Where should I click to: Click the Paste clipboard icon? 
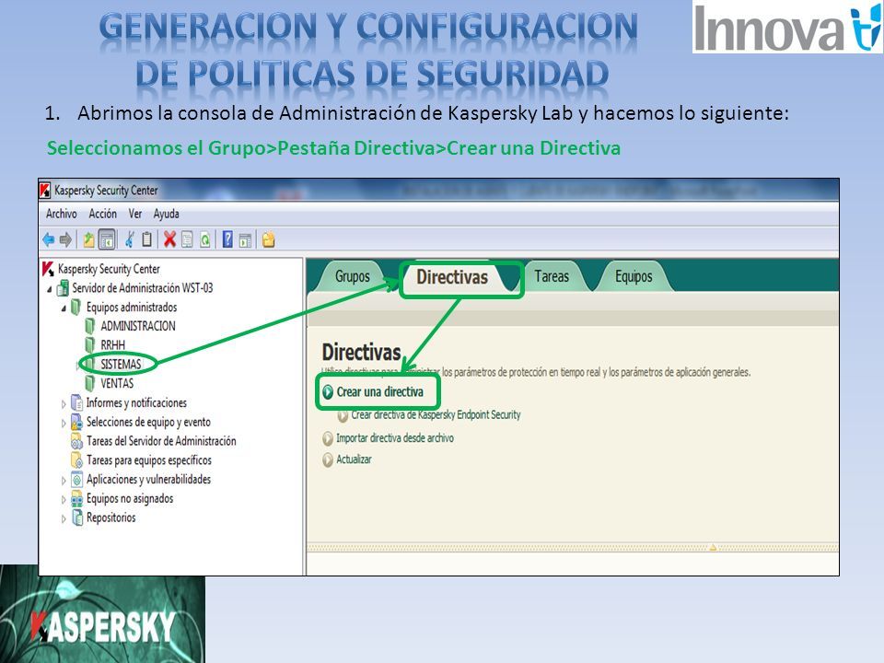(146, 239)
